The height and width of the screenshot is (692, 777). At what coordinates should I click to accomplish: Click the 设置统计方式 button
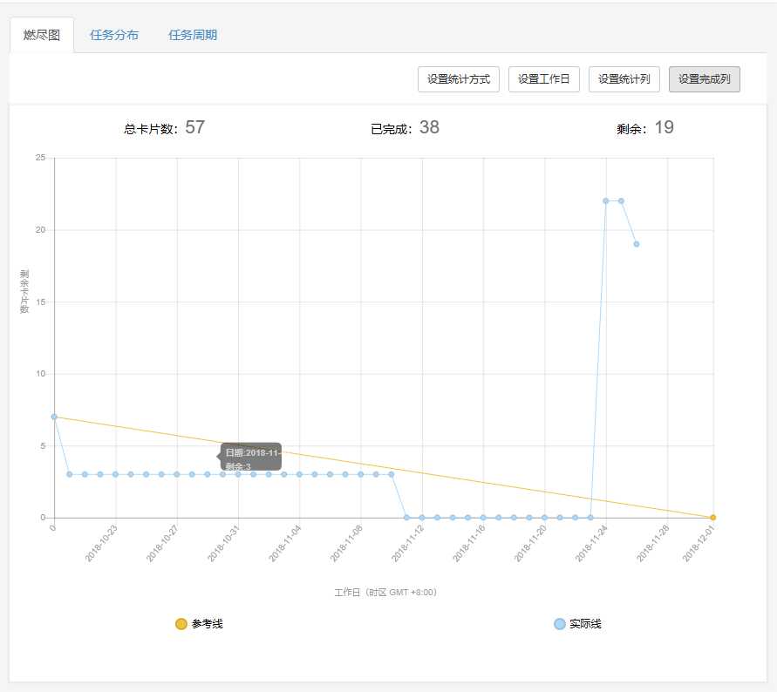[459, 79]
